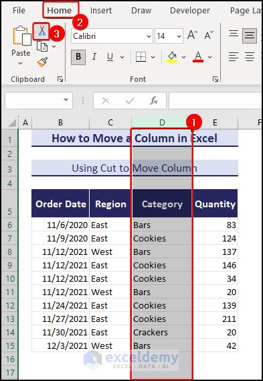Open the font size 14 dropdown
The height and width of the screenshot is (381, 263).
179,36
